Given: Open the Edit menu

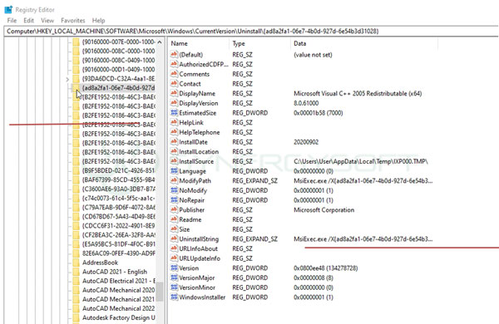Looking at the screenshot, I should coord(28,20).
